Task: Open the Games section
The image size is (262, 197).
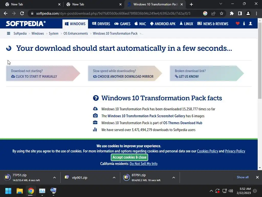Action: pyautogui.click(x=122, y=24)
